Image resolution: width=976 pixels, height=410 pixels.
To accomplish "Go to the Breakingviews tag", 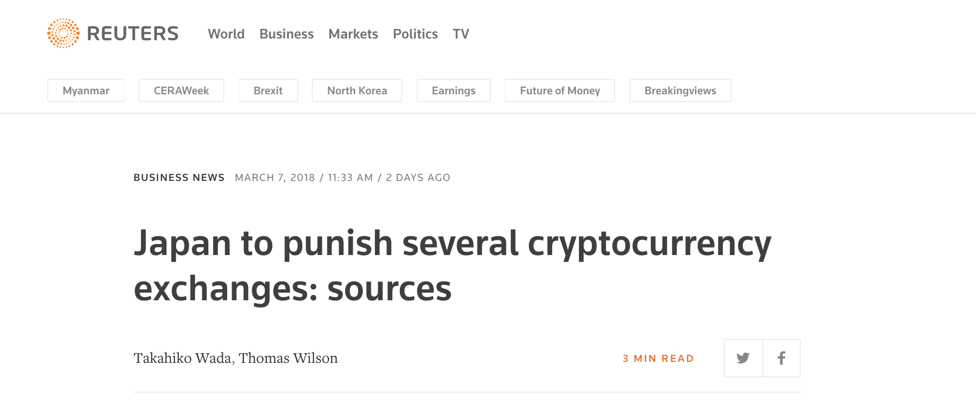I will [681, 90].
